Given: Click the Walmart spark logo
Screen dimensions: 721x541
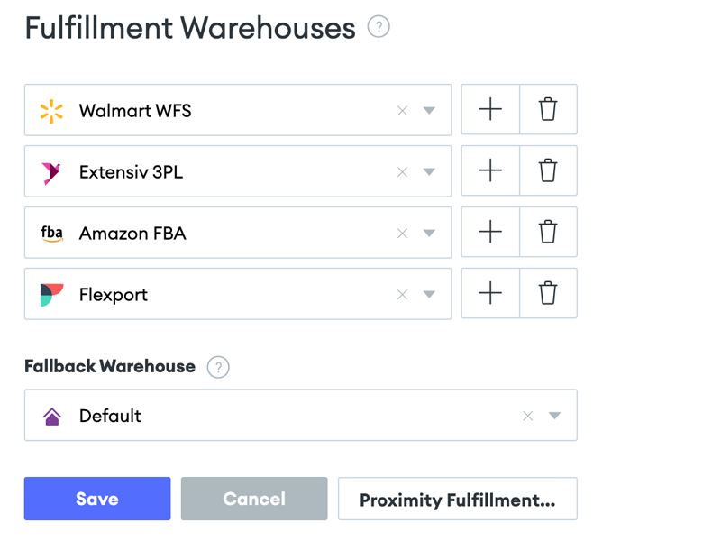Looking at the screenshot, I should 51,111.
